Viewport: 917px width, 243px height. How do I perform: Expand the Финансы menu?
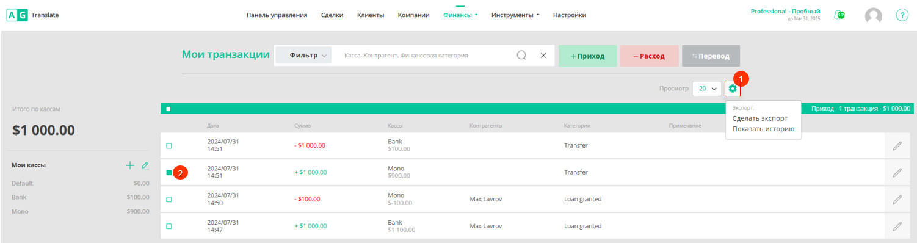click(x=460, y=15)
